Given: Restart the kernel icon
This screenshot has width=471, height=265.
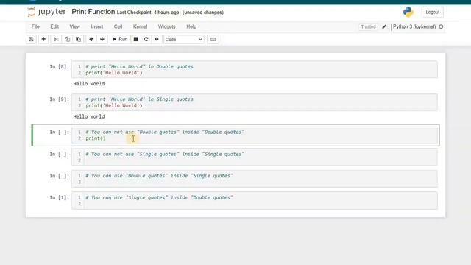Looking at the screenshot, I should click(146, 39).
